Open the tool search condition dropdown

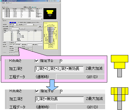[x=15, y=29]
